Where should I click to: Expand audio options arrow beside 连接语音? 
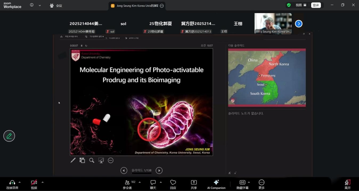[x=20, y=182]
